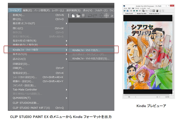
Task: Choose 開く(O)... from the File menu
Action: click(38, 19)
